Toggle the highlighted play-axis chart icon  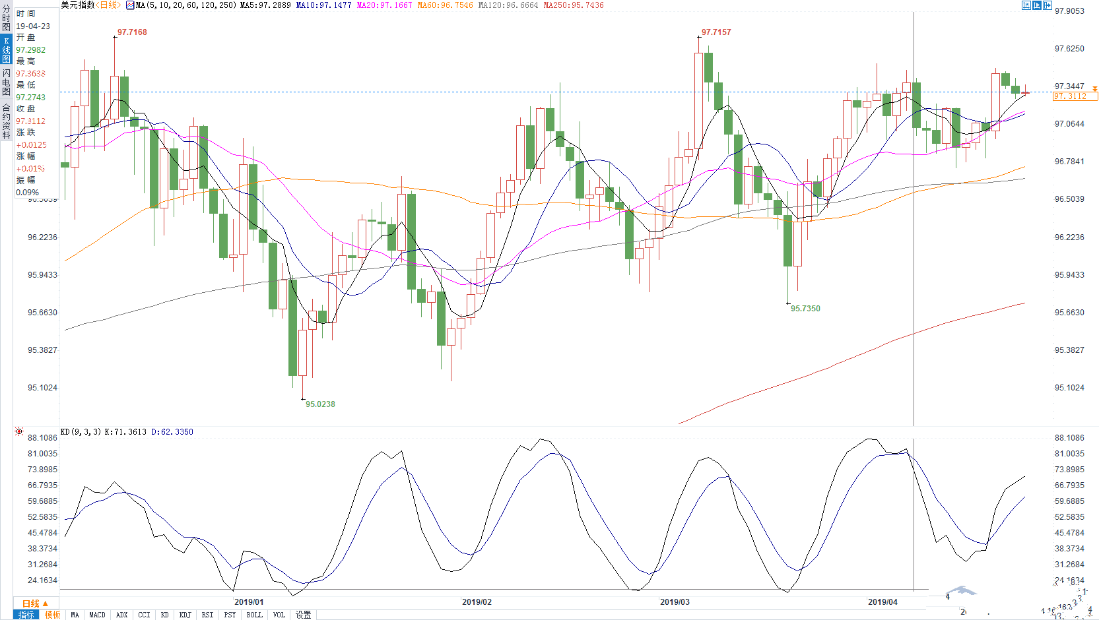click(1037, 5)
